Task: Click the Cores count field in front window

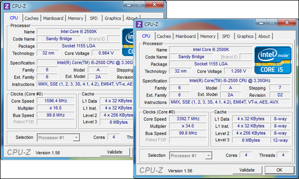Action: pos(246,155)
